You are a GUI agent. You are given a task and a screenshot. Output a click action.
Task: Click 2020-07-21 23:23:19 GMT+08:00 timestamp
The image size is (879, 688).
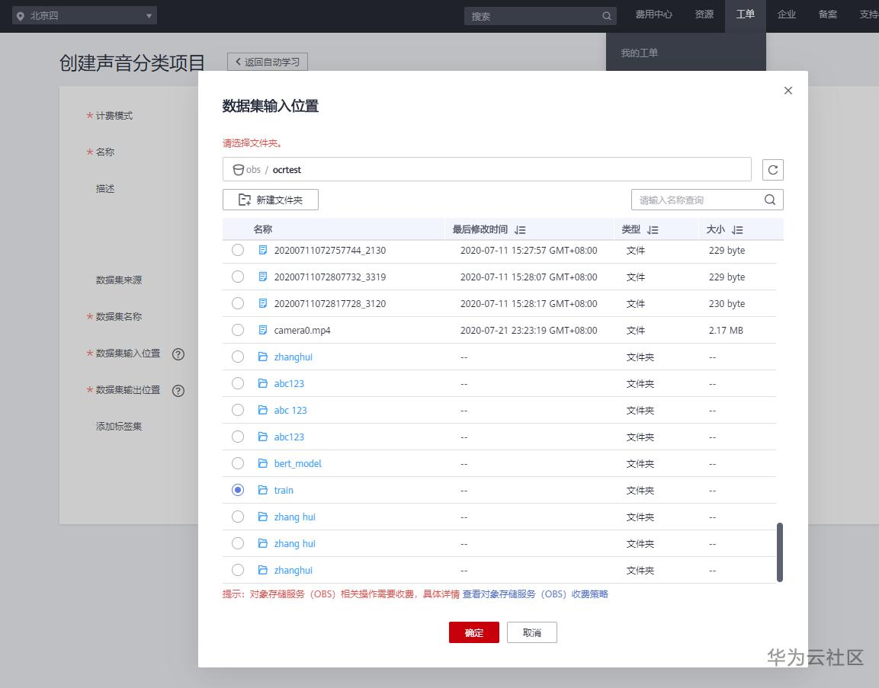click(x=528, y=330)
